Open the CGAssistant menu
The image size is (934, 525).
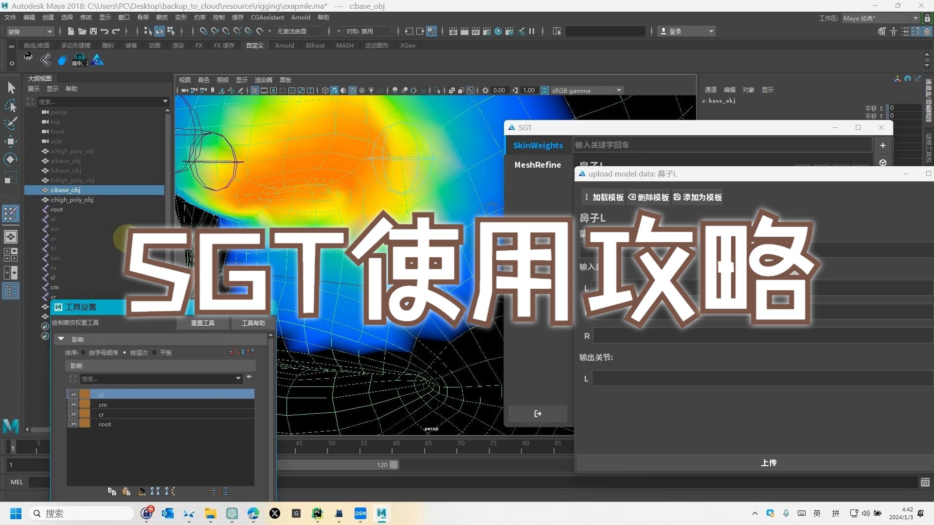(x=268, y=17)
